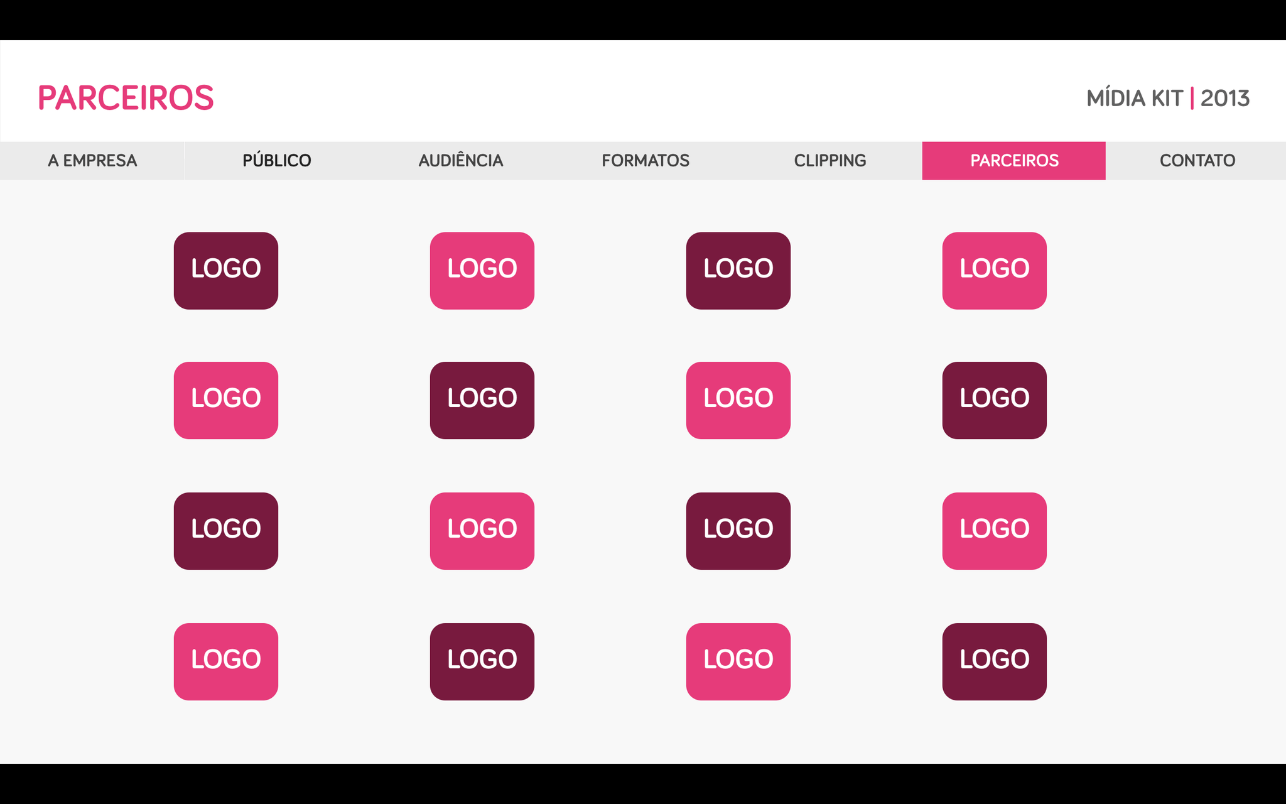Click the pink PARCEIROS page title
This screenshot has width=1286, height=804.
(x=126, y=98)
